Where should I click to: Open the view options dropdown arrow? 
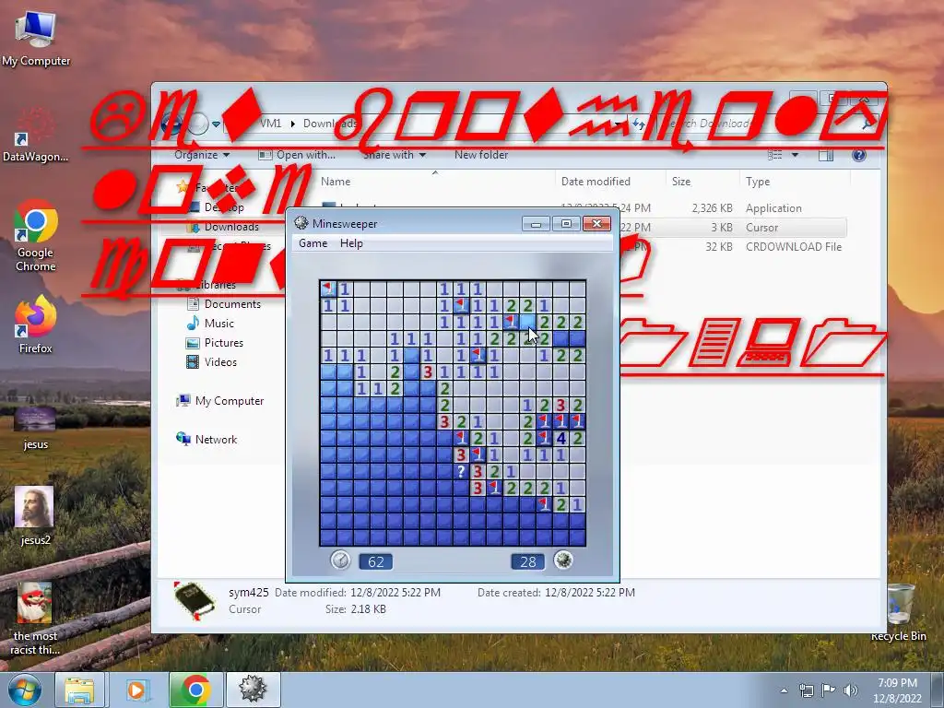pyautogui.click(x=795, y=155)
